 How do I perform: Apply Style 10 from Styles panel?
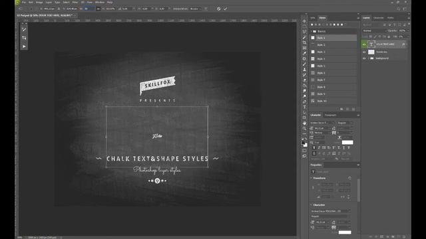pos(333,101)
